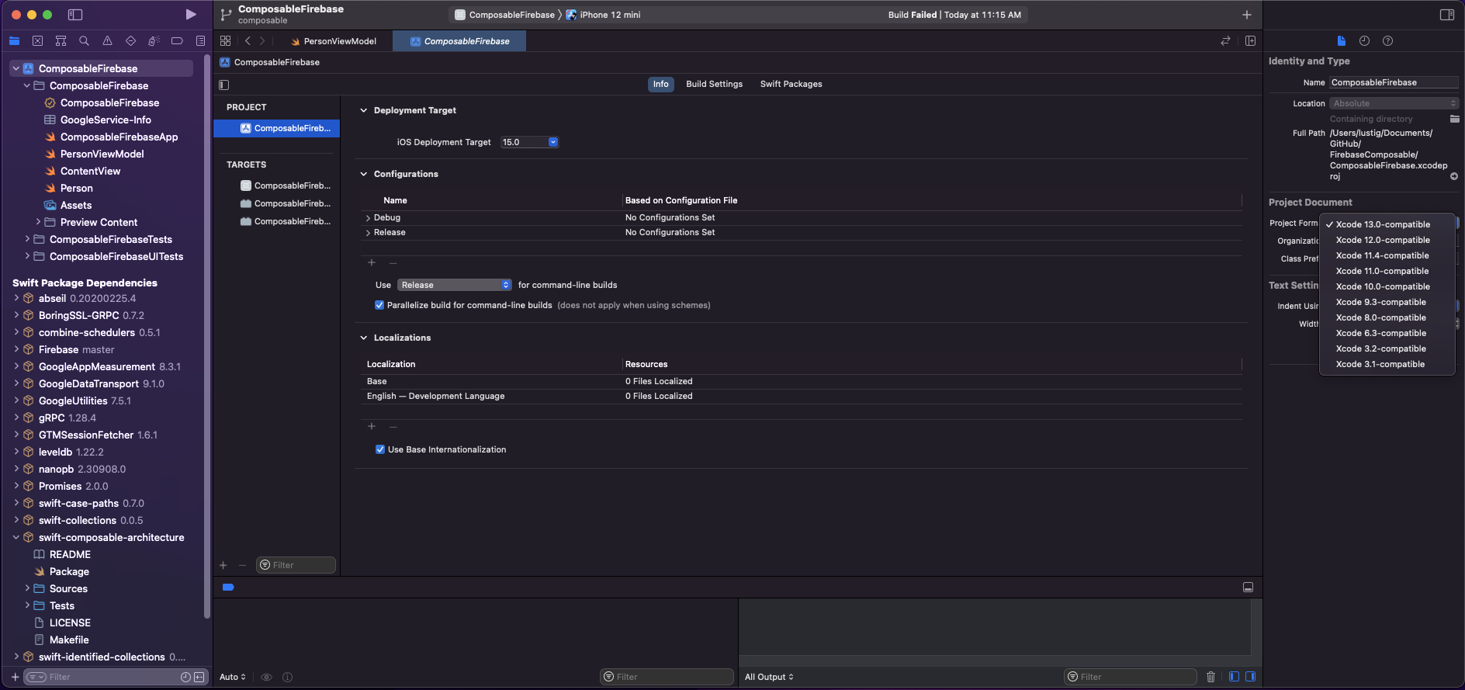Image resolution: width=1465 pixels, height=690 pixels.
Task: Open related items grid menu
Action: (x=225, y=40)
